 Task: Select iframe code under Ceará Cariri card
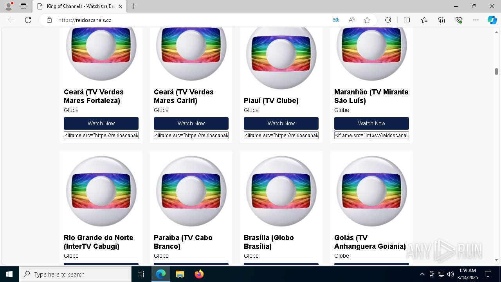coord(191,135)
